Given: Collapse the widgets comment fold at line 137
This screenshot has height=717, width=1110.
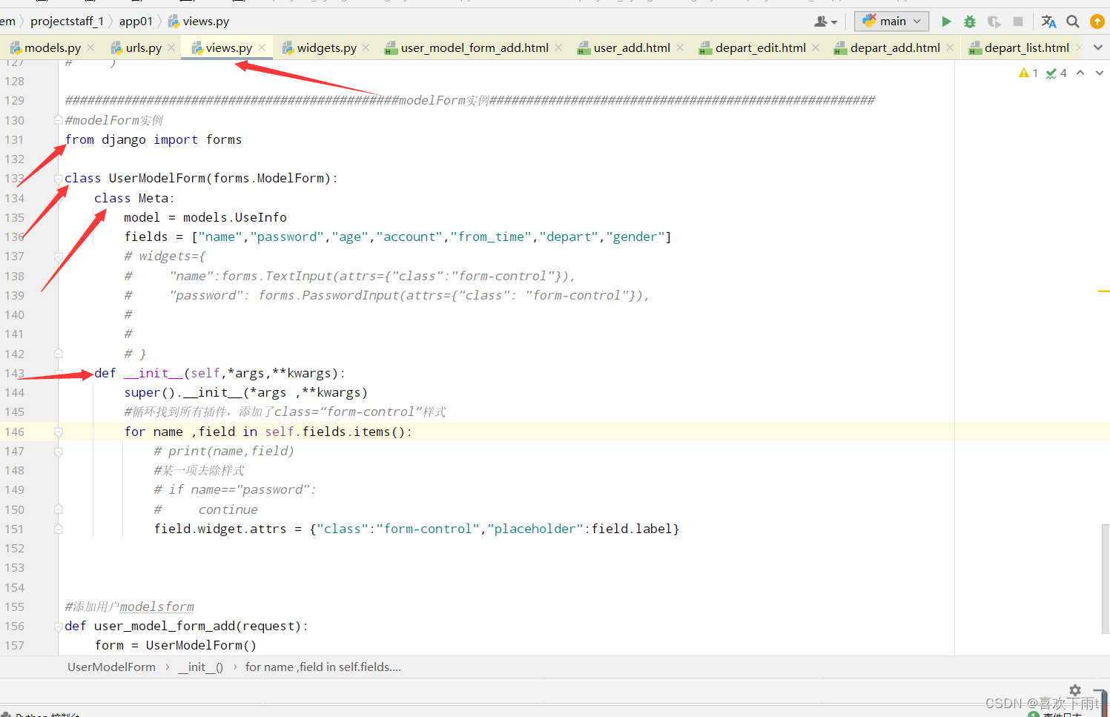Looking at the screenshot, I should click(59, 257).
